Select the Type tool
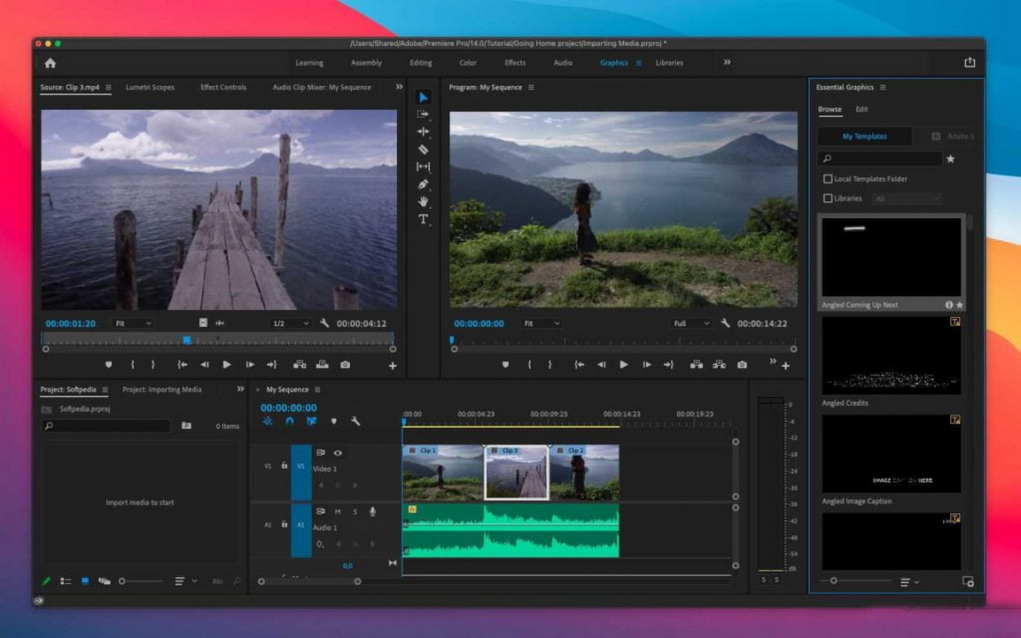1021x638 pixels. pos(424,220)
